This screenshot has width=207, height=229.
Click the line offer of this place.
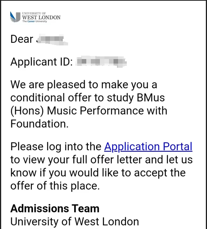55,186
